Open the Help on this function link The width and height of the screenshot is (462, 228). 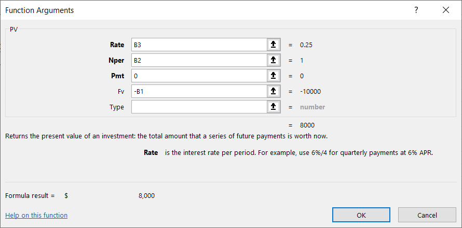[36, 215]
